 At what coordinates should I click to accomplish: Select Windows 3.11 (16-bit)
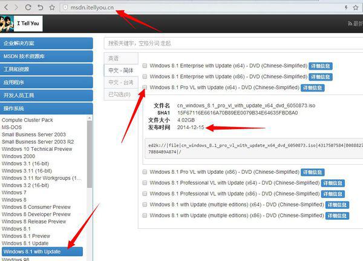pyautogui.click(x=27, y=171)
